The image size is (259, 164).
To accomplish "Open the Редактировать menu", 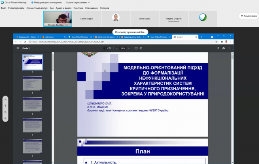I will point(16,8).
